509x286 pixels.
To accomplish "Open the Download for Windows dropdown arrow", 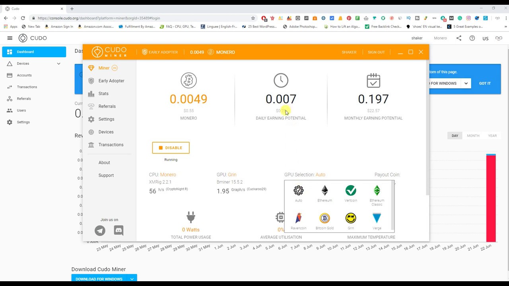I will pyautogui.click(x=132, y=279).
